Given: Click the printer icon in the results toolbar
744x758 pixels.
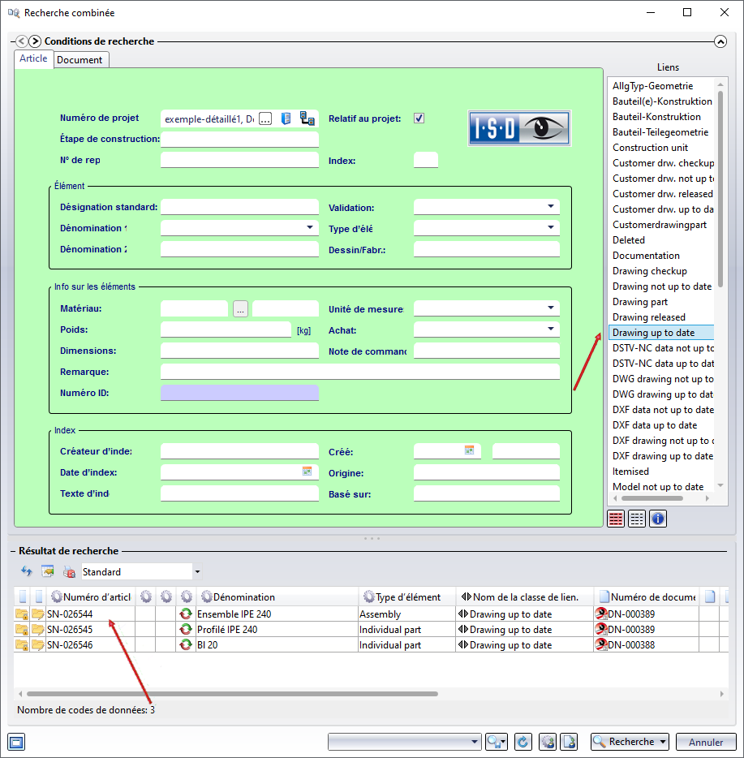Looking at the screenshot, I should (x=69, y=572).
